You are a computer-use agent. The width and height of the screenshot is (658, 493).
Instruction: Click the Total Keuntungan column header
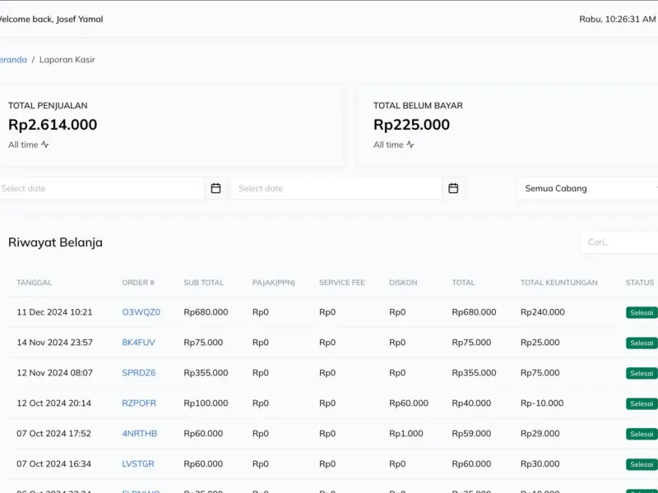pos(558,283)
